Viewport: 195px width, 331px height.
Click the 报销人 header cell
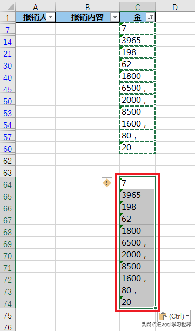tap(36, 17)
